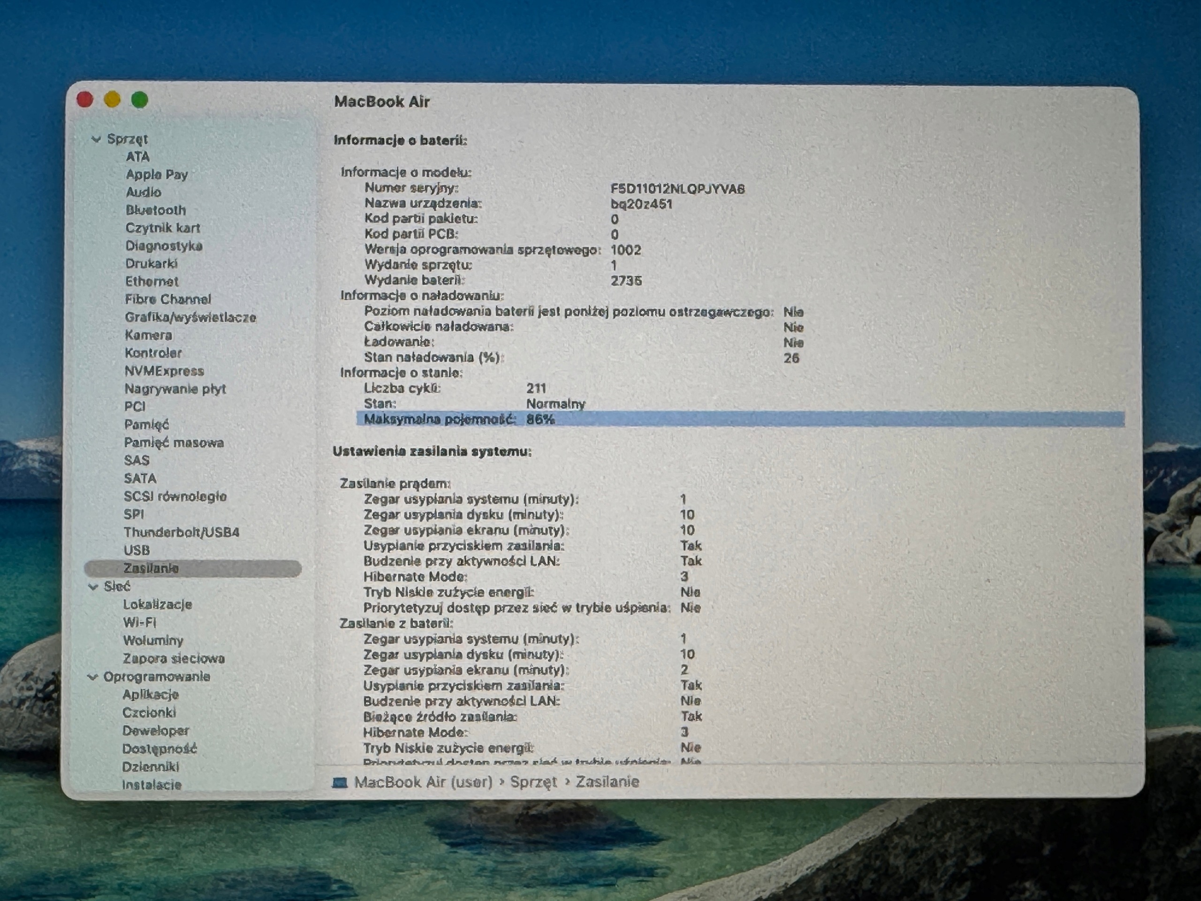Click the Zasilanie prądem subheading
The width and height of the screenshot is (1201, 901).
coord(395,483)
